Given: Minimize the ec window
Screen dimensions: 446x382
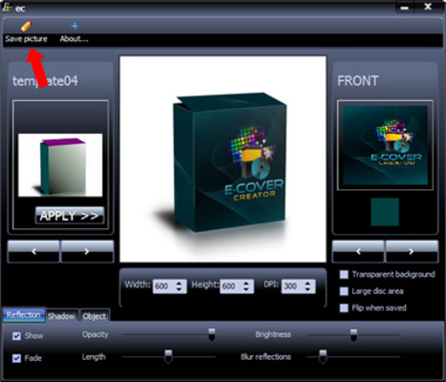Looking at the screenshot, I should pyautogui.click(x=405, y=8).
